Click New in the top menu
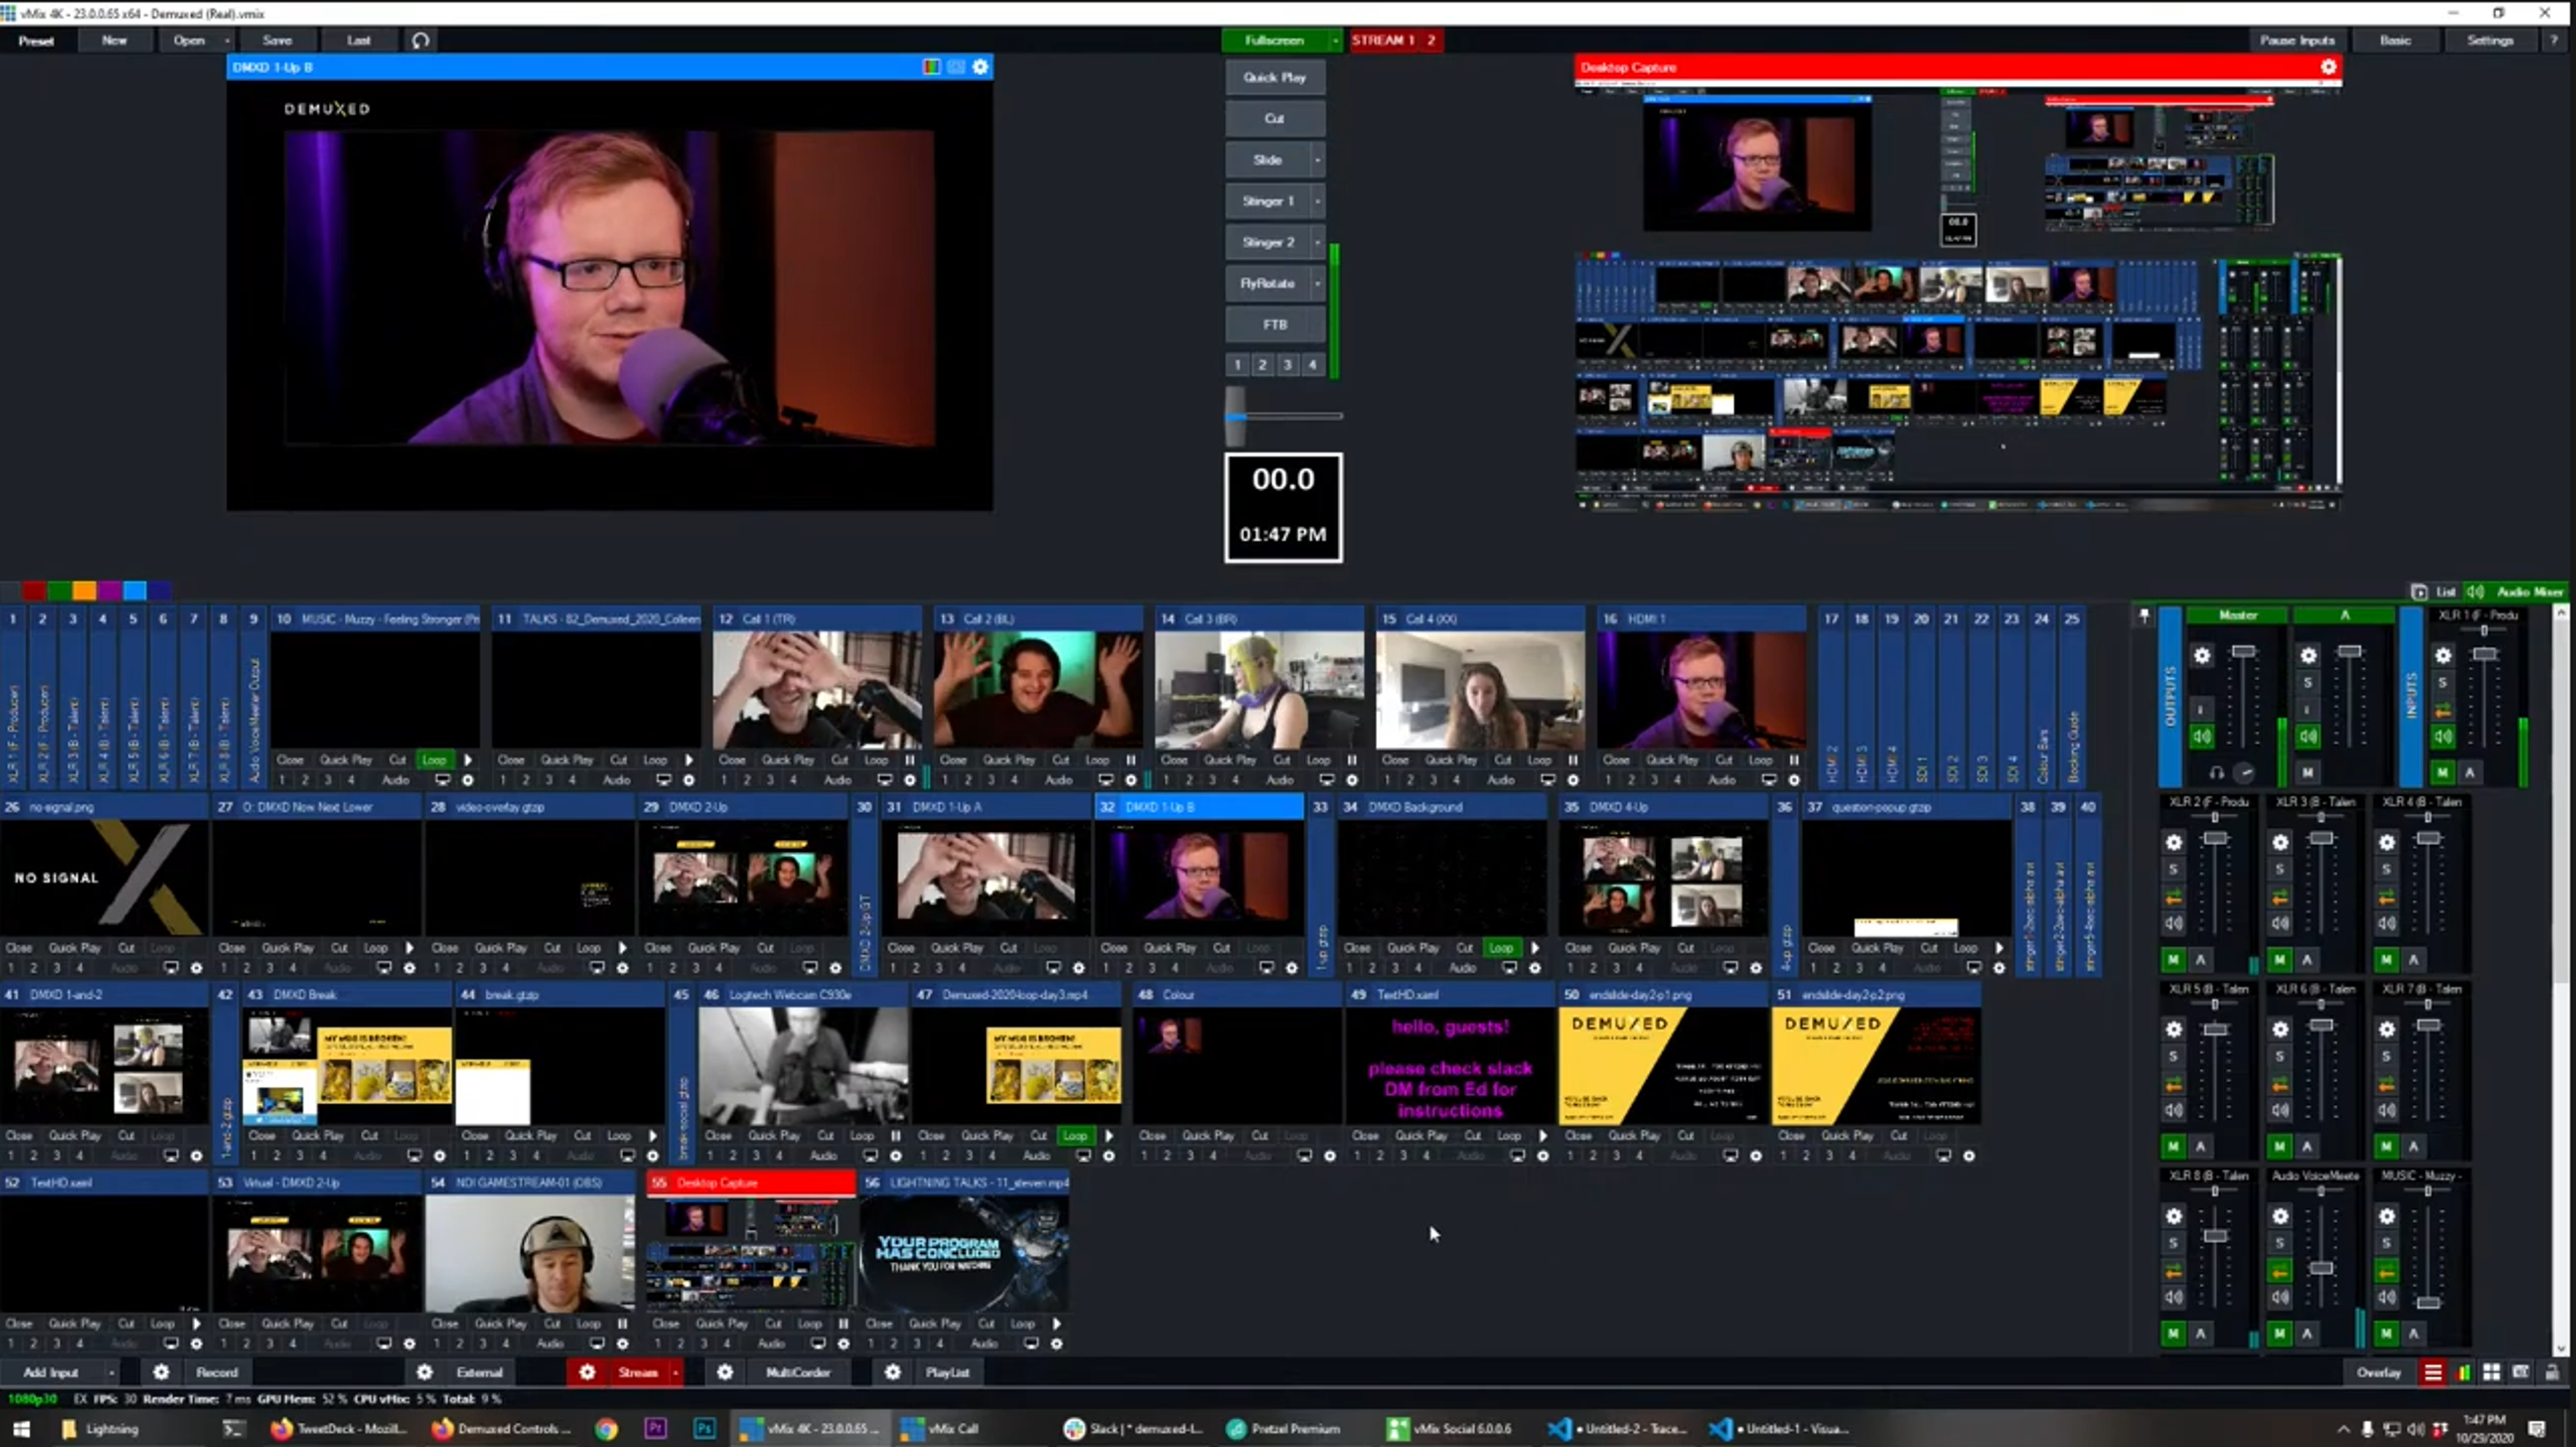This screenshot has height=1447, width=2576. [x=115, y=41]
